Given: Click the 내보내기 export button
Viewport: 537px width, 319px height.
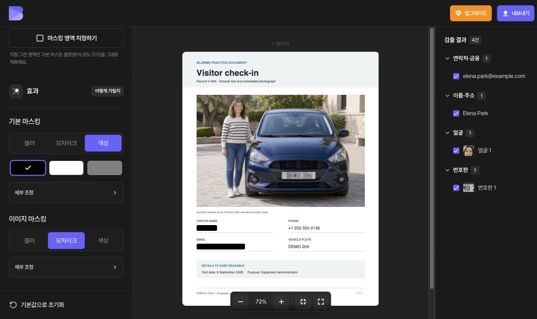Looking at the screenshot, I should tap(516, 13).
